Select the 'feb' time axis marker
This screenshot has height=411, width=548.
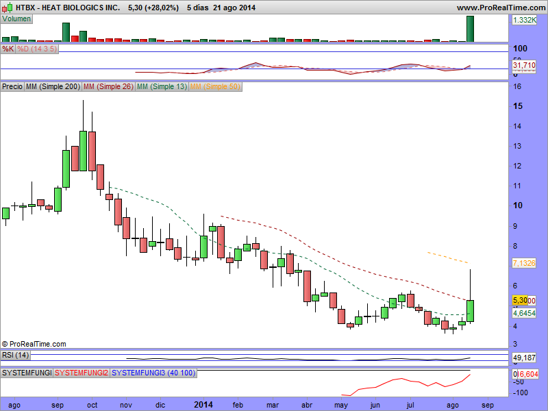238,405
